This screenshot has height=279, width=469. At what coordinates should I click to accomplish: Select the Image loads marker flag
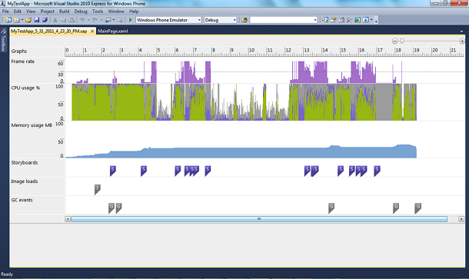98,190
